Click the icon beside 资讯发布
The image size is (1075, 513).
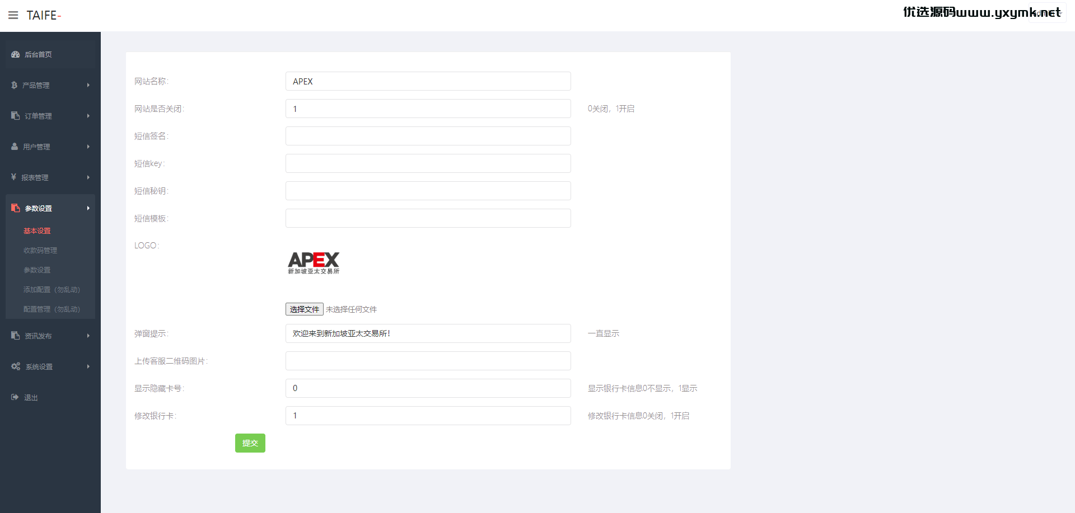16,336
